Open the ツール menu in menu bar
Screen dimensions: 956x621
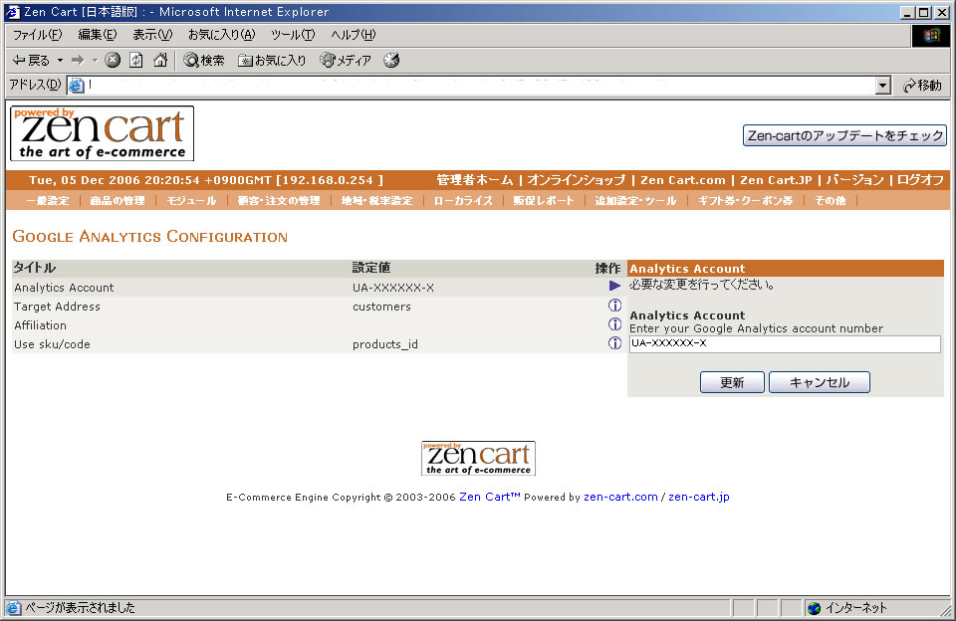[293, 35]
